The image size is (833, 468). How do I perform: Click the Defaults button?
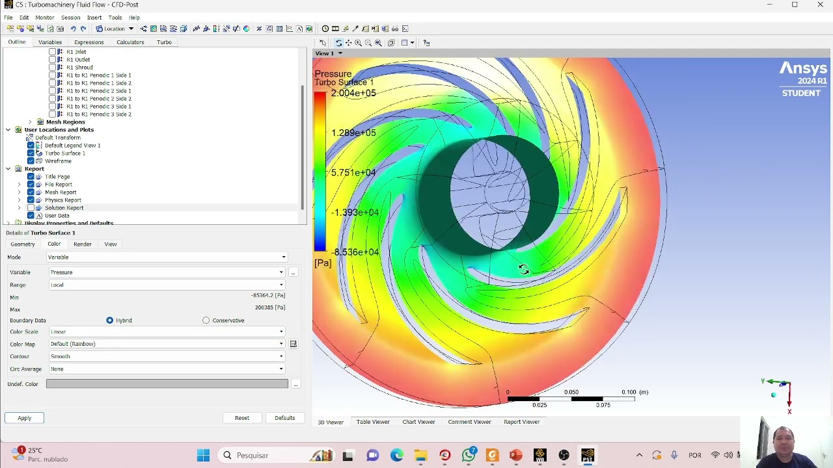(x=285, y=418)
